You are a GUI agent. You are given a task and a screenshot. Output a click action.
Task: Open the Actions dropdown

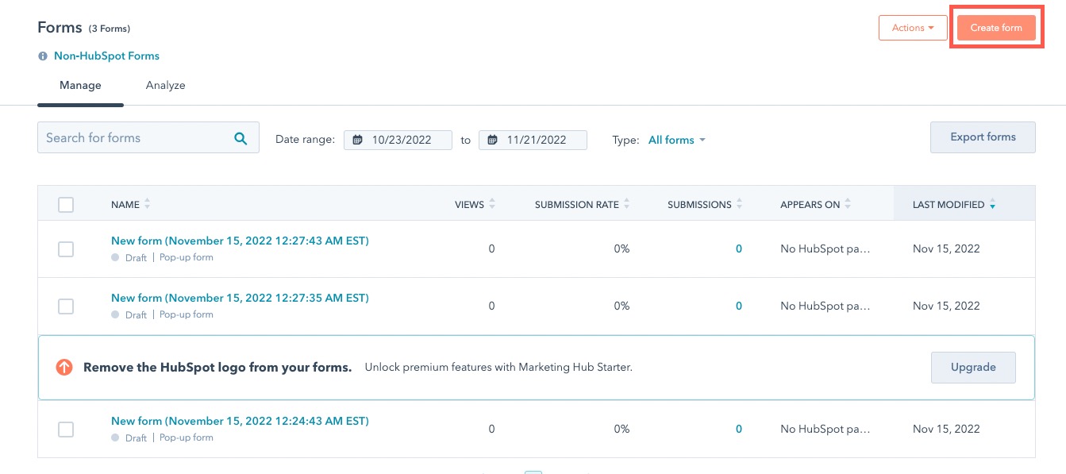(x=913, y=28)
